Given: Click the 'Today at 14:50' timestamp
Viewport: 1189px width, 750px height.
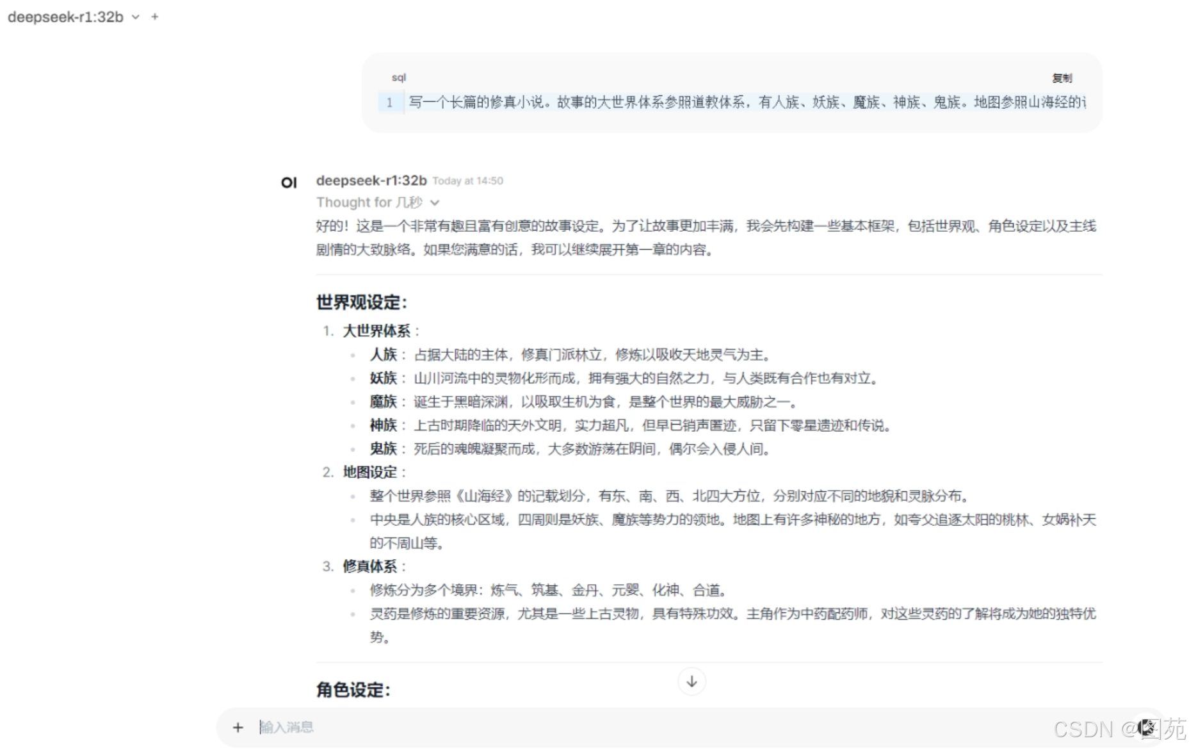Looking at the screenshot, I should tap(468, 181).
